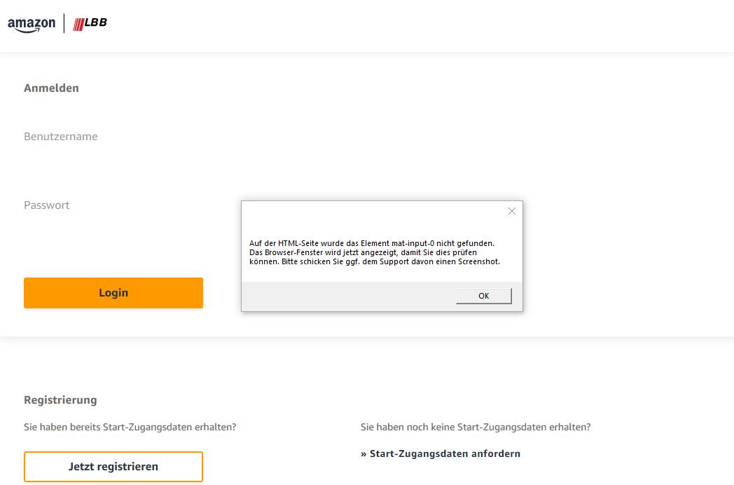This screenshot has width=734, height=485.
Task: Click the text 'Sie haben noch keine Start-Zugangsdaten erhalten?'
Action: (476, 427)
